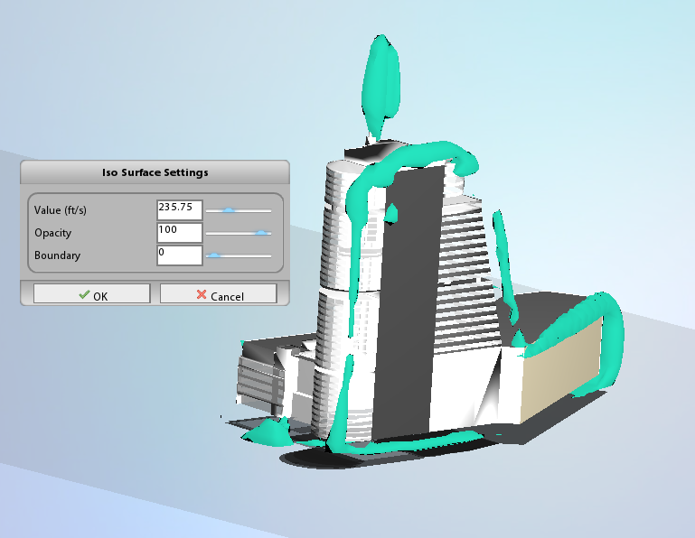This screenshot has width=695, height=538.
Task: Select the 'Value (ft/s)' label text
Action: pyautogui.click(x=61, y=210)
